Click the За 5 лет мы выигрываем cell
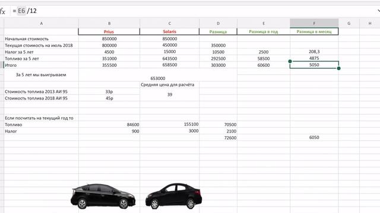380x213 pixels. click(x=41, y=75)
